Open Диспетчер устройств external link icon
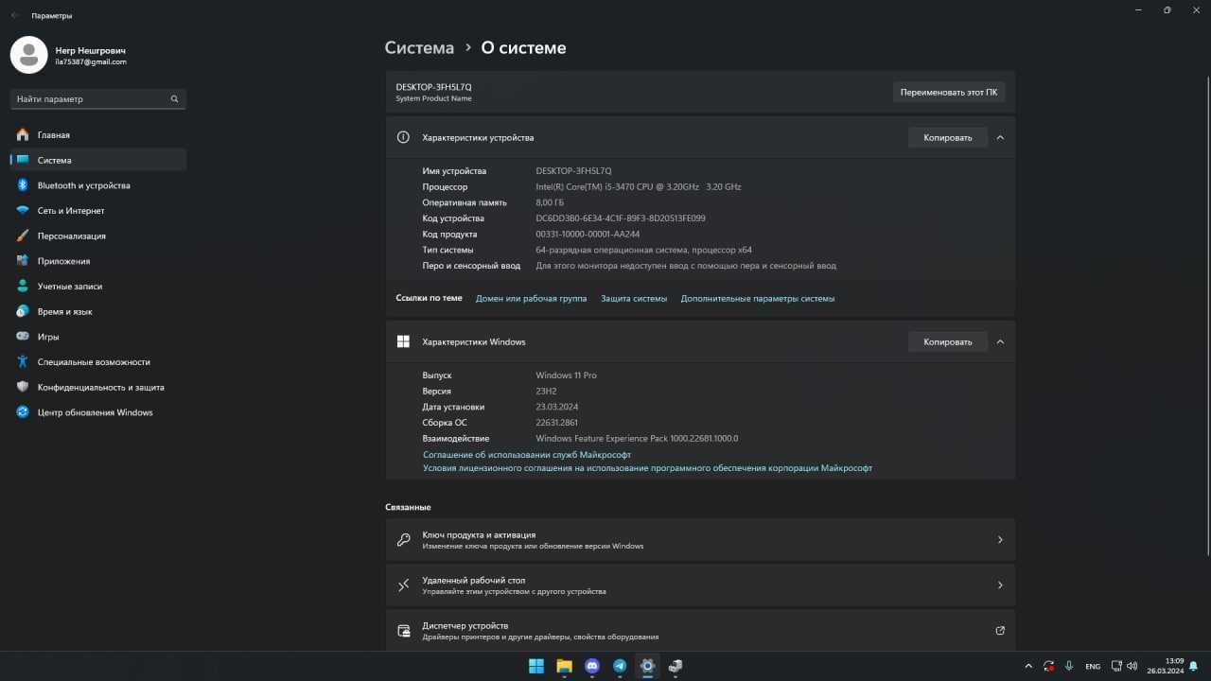Viewport: 1211px width, 681px height. point(1000,631)
